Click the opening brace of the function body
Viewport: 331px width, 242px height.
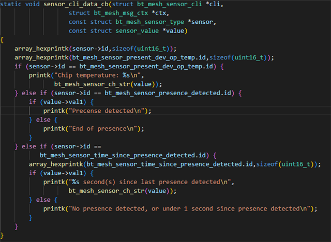point(2,40)
